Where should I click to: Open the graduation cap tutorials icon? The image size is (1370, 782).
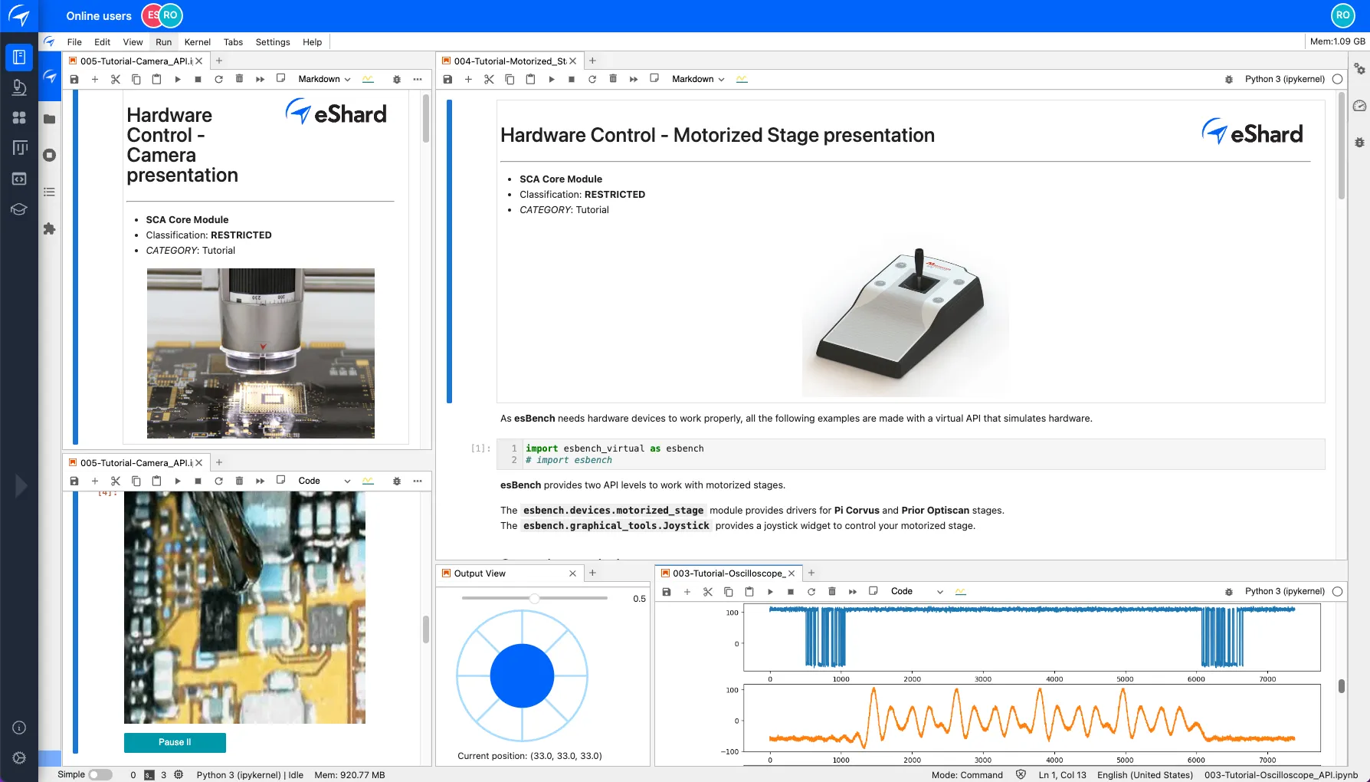(x=19, y=209)
